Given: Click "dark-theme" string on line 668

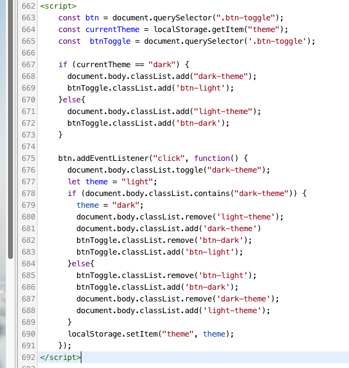Looking at the screenshot, I should pyautogui.click(x=221, y=76).
